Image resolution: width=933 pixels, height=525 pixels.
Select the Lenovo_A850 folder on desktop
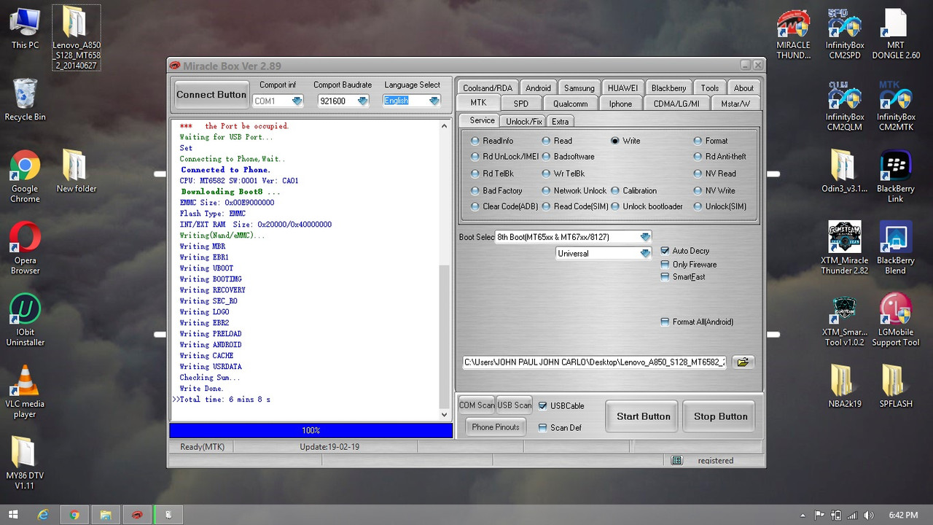tap(77, 38)
